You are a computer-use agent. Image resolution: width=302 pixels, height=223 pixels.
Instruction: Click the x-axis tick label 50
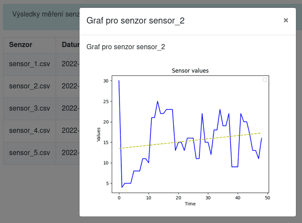pyautogui.click(x=268, y=198)
